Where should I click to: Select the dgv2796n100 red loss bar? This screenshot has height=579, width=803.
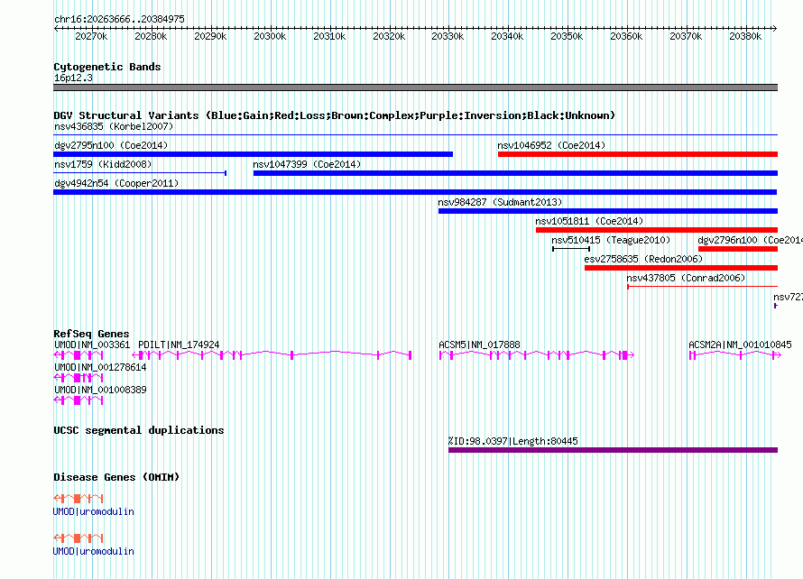coord(738,249)
